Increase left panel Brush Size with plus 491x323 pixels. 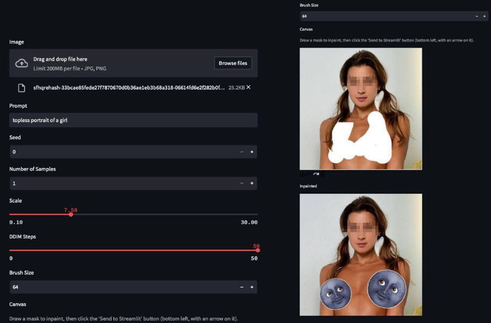point(252,287)
